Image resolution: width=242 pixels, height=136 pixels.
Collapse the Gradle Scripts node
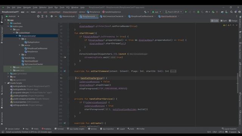tap(5, 83)
